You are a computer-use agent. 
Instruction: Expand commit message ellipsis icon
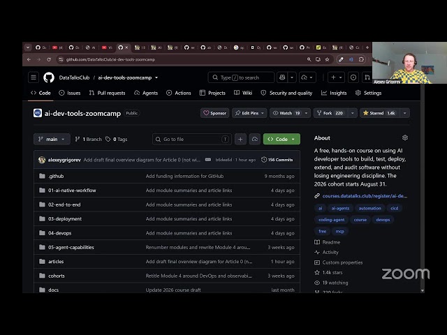click(x=208, y=160)
